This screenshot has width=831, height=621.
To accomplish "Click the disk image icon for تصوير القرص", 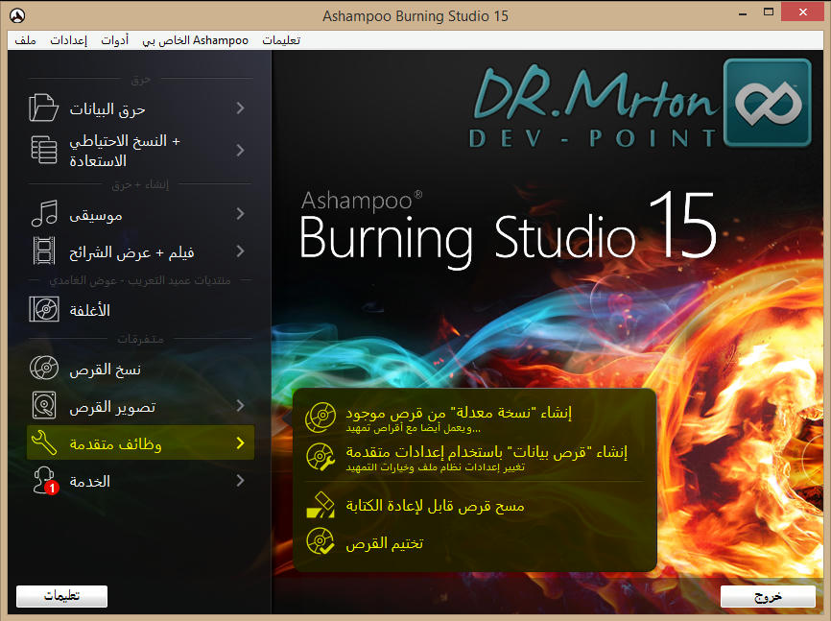I will (x=44, y=406).
